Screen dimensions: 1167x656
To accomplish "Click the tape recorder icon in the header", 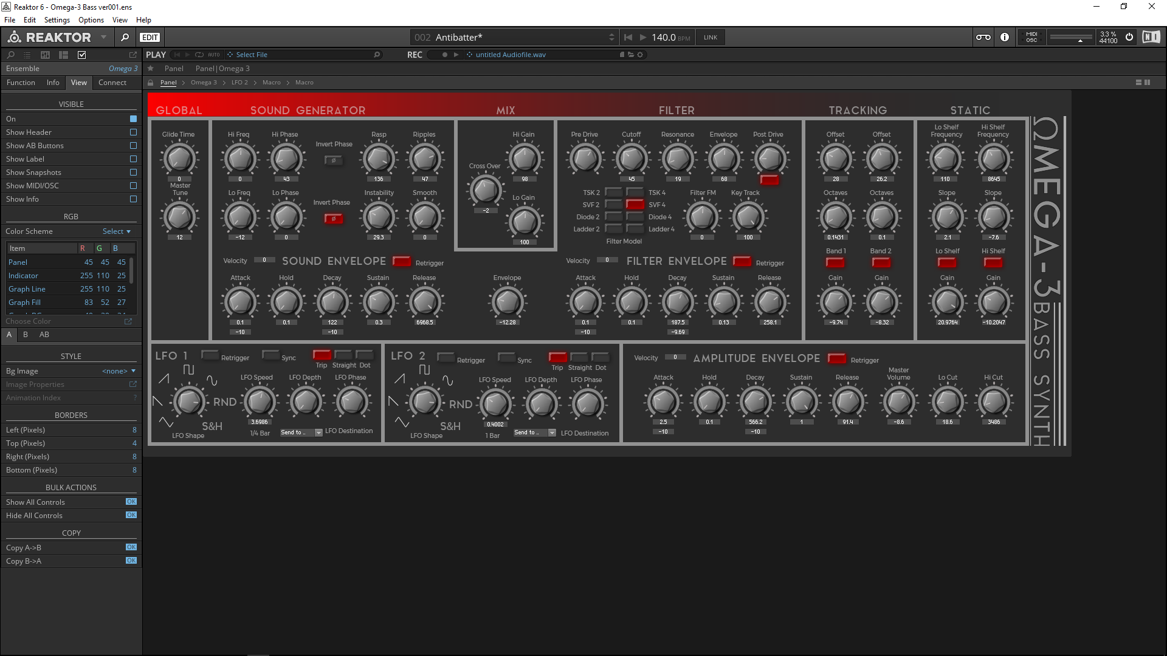I will (x=983, y=37).
